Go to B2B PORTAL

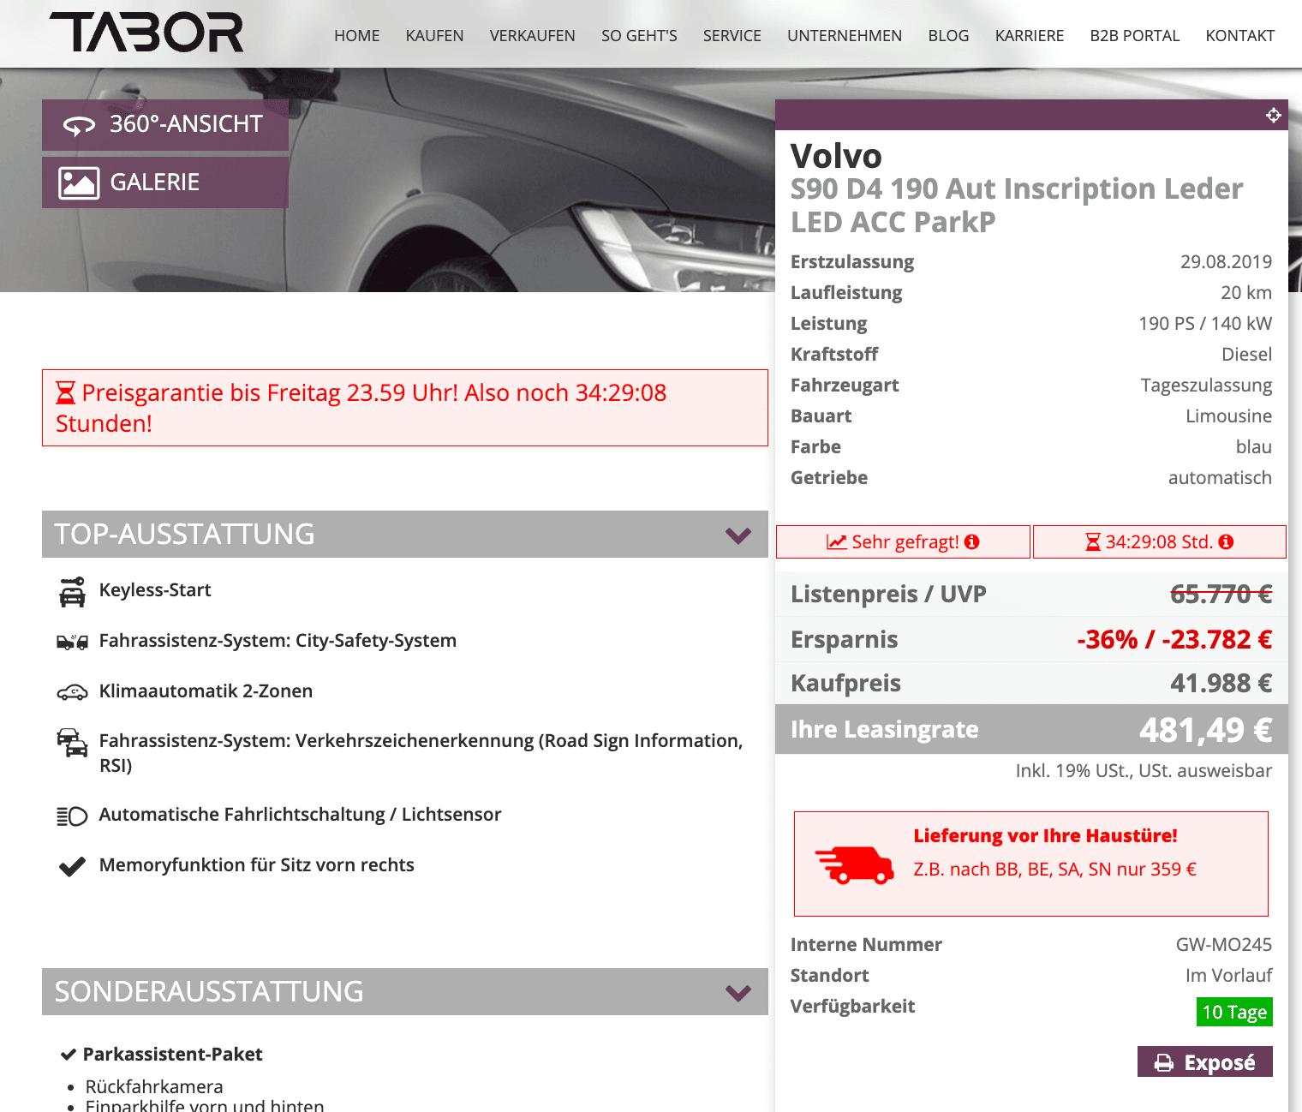[x=1135, y=36]
